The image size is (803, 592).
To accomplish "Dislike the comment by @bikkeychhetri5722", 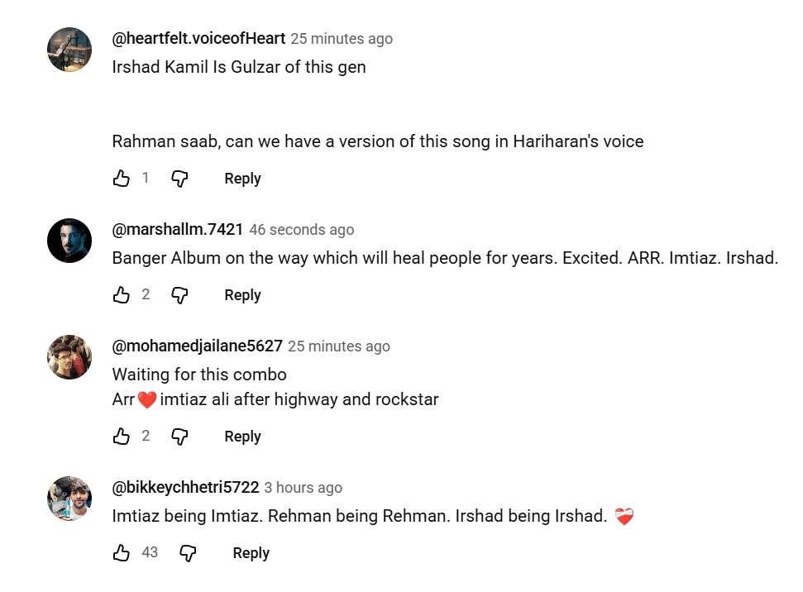I will [188, 553].
